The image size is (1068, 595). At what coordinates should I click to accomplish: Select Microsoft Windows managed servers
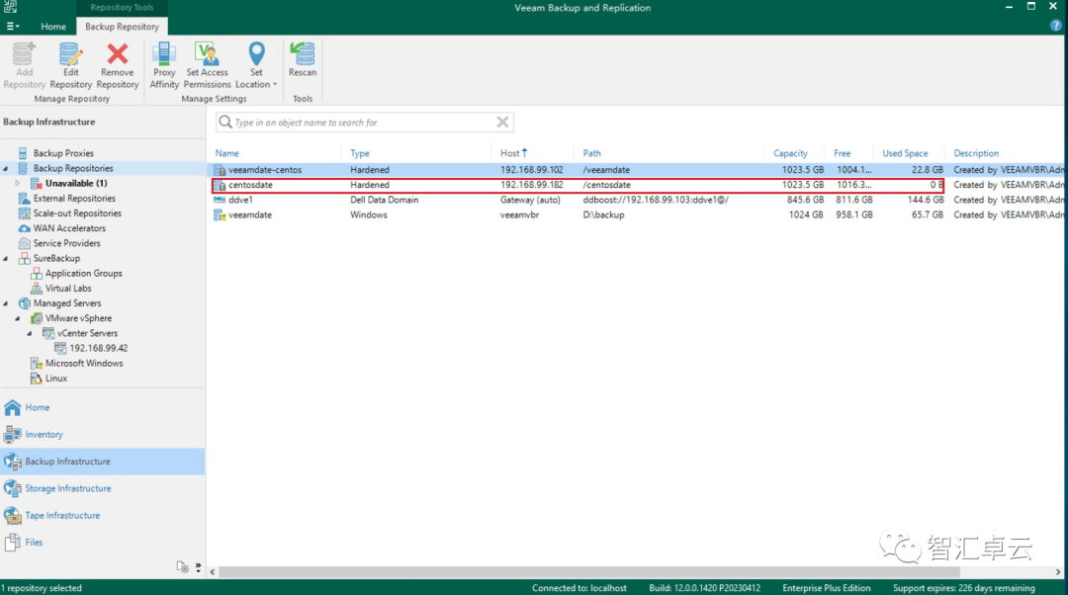click(84, 363)
